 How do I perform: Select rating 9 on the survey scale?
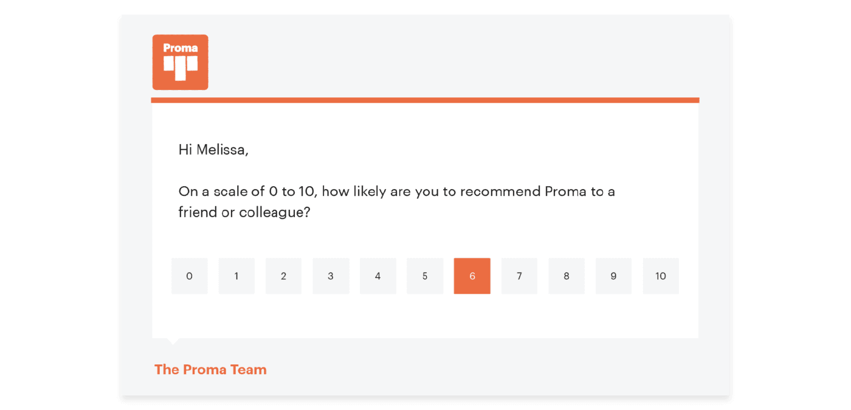click(x=613, y=276)
